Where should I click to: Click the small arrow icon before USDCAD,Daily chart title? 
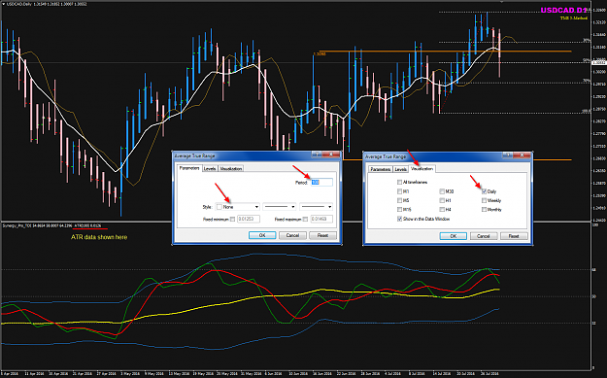click(x=4, y=4)
